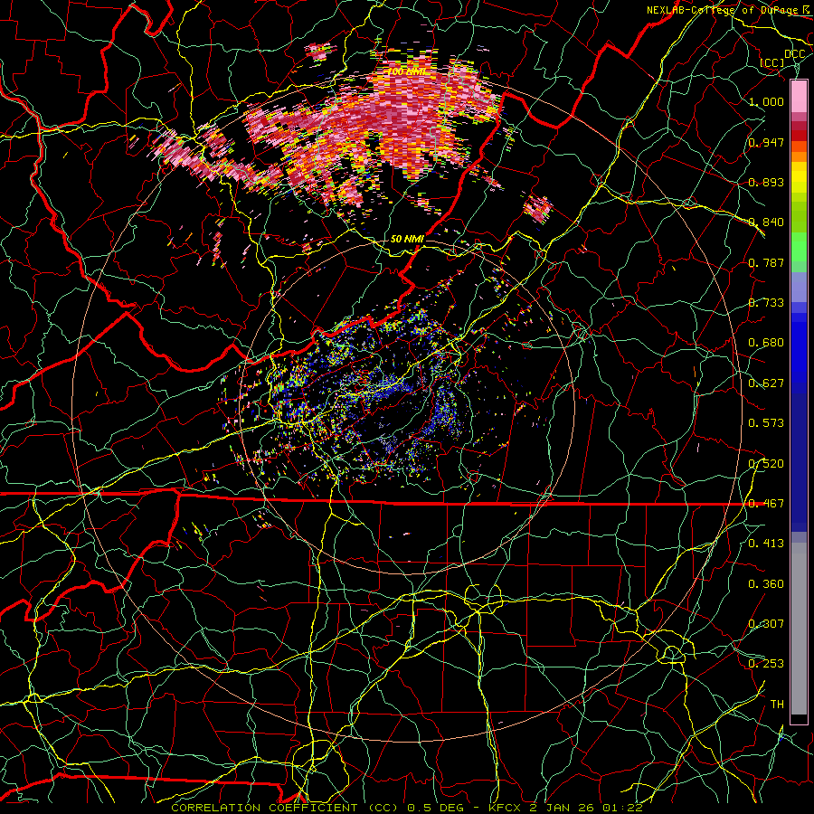Image resolution: width=814 pixels, height=814 pixels.
Task: Click the 0.893 color scale value
Action: click(766, 182)
